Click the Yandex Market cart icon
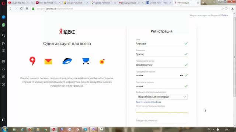This screenshot has width=236, height=132. tap(86, 61)
